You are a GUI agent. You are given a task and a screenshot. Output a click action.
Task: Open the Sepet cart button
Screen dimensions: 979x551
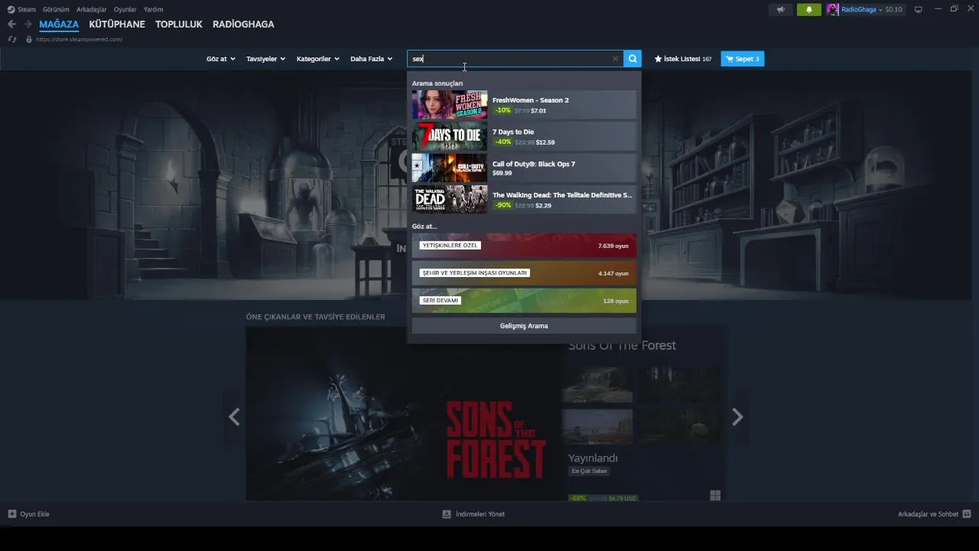tap(742, 59)
